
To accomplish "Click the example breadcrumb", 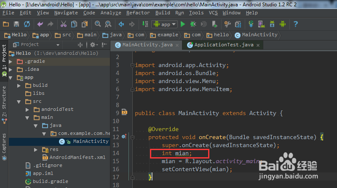I will [x=164, y=35].
